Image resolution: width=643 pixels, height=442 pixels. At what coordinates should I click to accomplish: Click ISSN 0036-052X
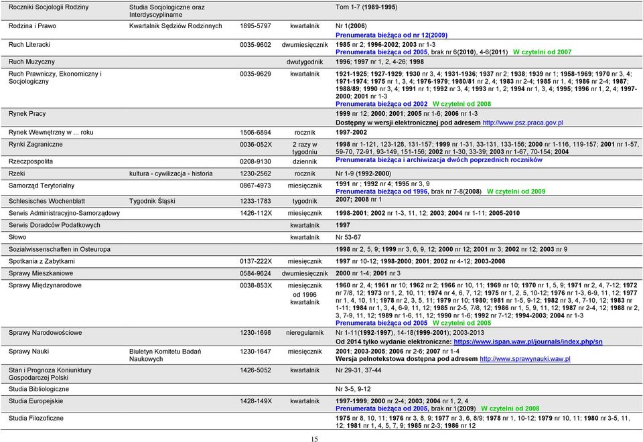click(255, 145)
